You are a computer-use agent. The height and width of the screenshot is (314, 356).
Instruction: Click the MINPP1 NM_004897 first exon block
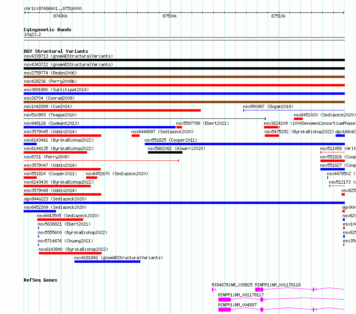coord(224,310)
